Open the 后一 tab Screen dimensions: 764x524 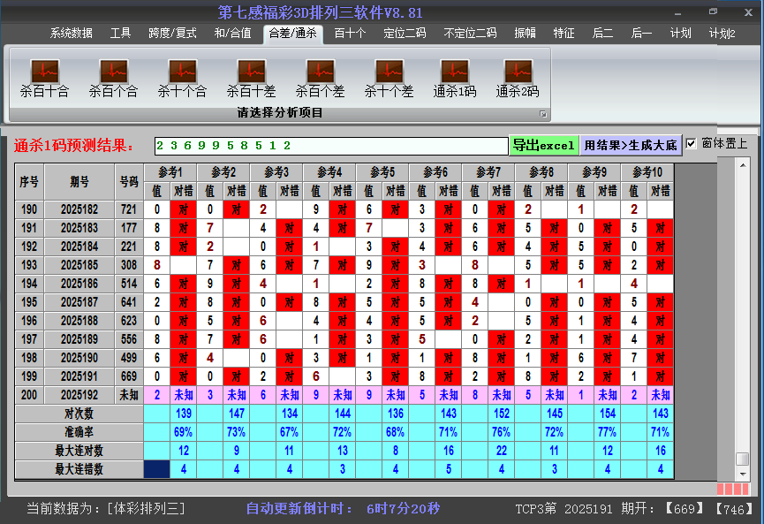pyautogui.click(x=641, y=34)
